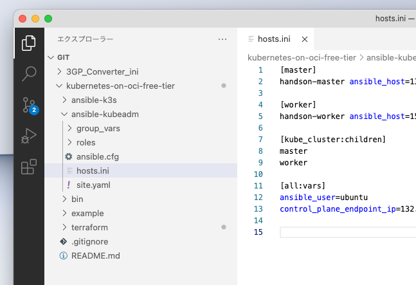416x285 pixels.
Task: Click control_plane_endpoint_ip on line 13
Action: [338, 209]
